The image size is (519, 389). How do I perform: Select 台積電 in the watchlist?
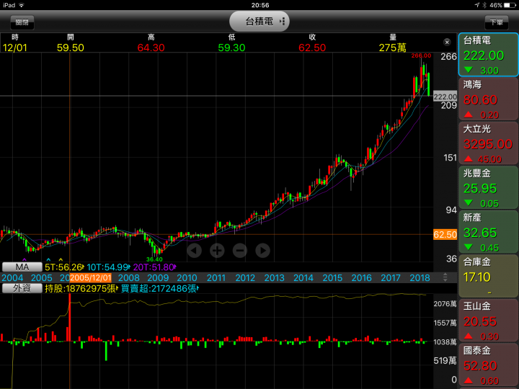488,55
